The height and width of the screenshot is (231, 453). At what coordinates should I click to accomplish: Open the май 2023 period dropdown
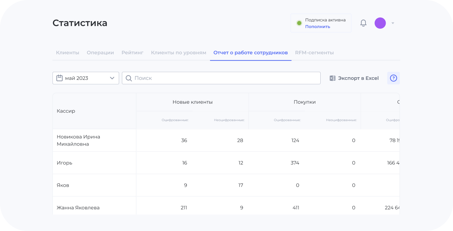point(86,78)
